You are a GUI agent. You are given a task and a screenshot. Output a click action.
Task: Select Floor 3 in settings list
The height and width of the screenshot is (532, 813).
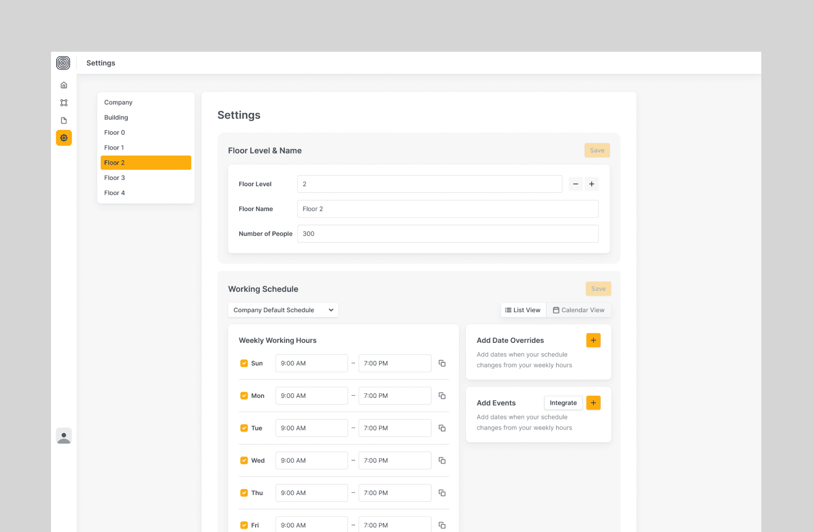[x=115, y=178]
